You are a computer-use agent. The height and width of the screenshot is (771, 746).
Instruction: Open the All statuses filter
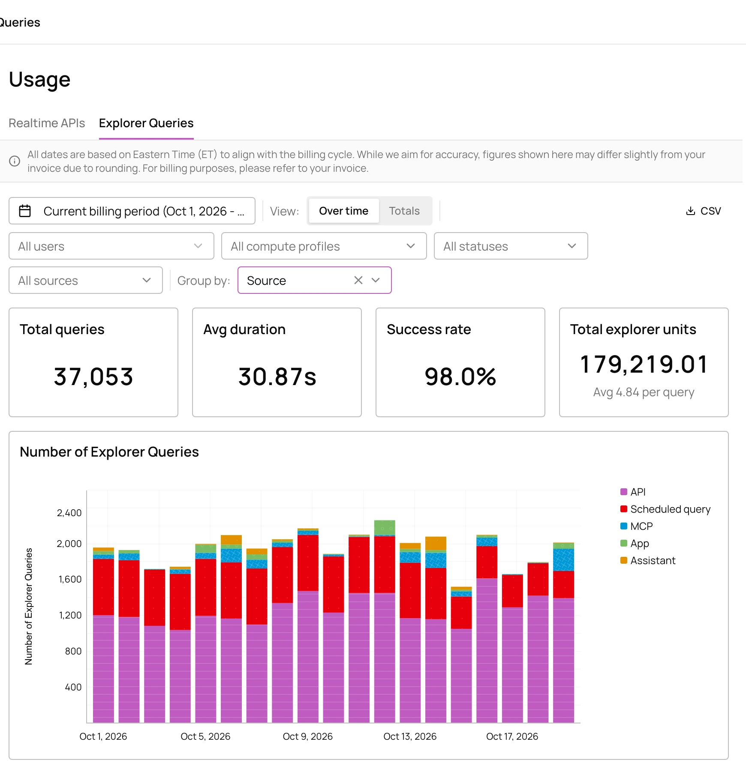[511, 246]
